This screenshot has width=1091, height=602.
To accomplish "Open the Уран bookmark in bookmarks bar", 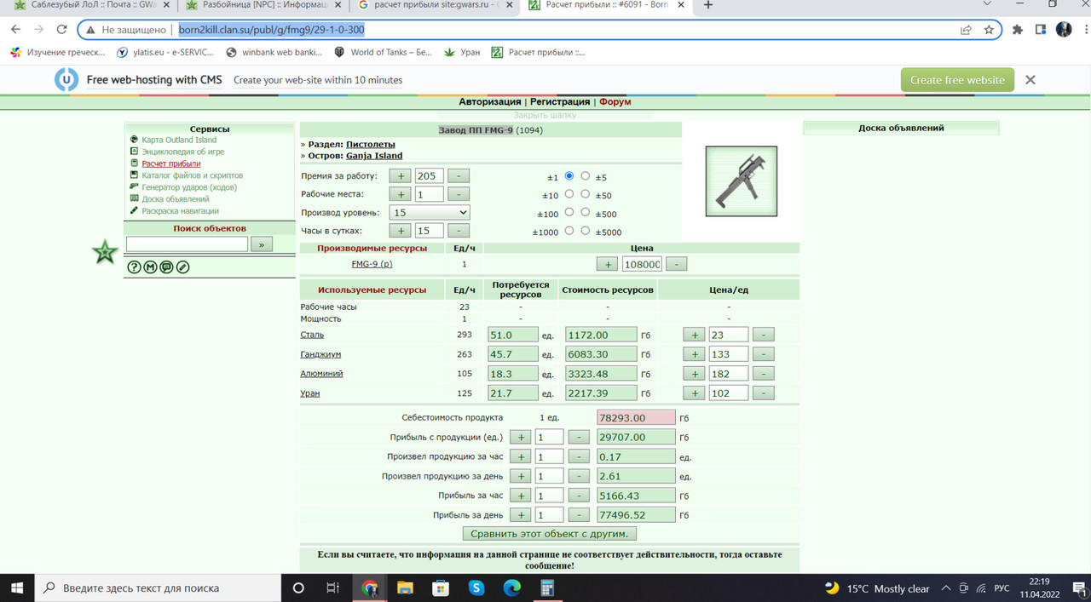I will 463,52.
